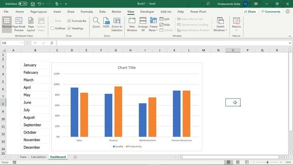Switch to the Home ribbon tab
Viewport: 293px width, 165px height.
20,11
